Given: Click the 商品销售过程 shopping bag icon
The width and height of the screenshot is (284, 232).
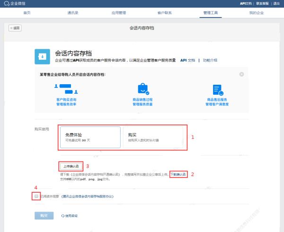Looking at the screenshot, I should click(142, 89).
